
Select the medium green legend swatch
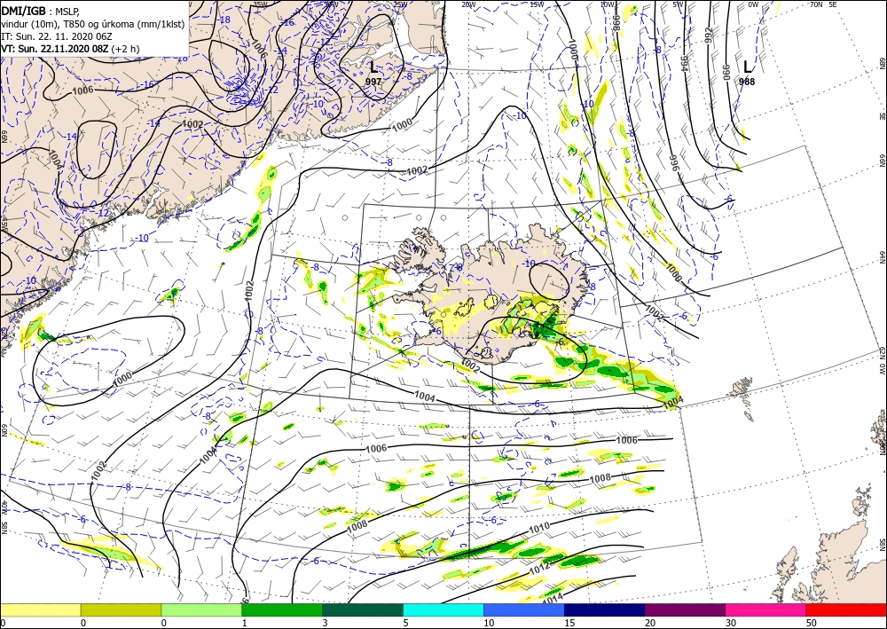(282, 609)
